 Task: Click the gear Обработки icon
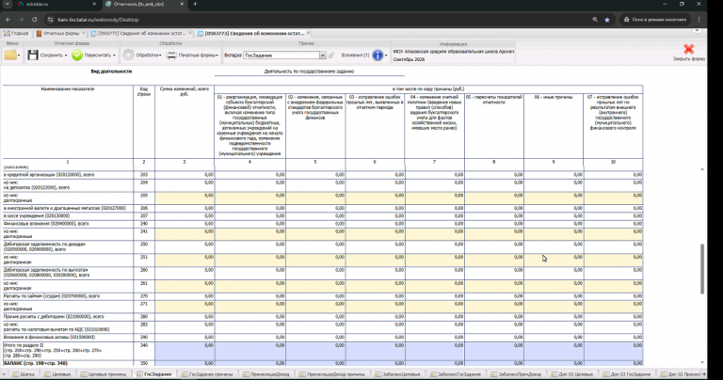tap(128, 55)
